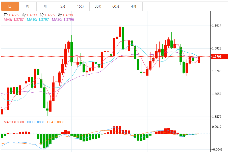This screenshot has height=152, width=230.
Task: Click the DIFF:0.0000 indicator label
Action: 36,122
